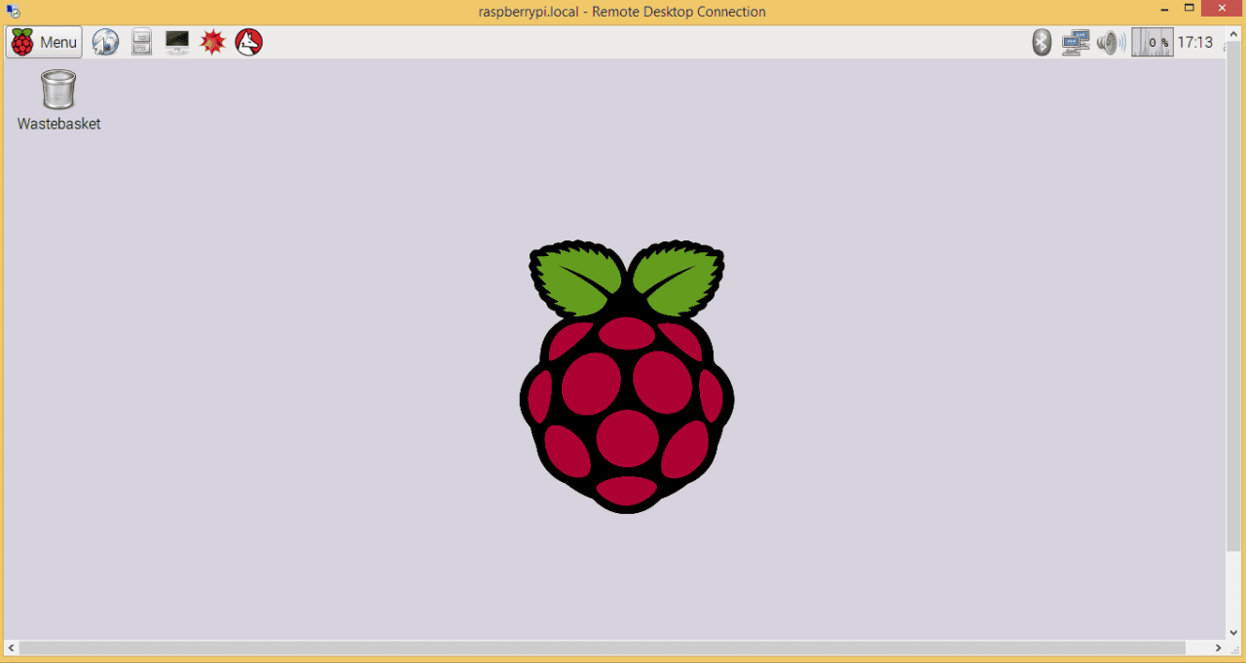Toggle the Remote Desktop connection bar pin
1246x663 pixels.
point(13,11)
